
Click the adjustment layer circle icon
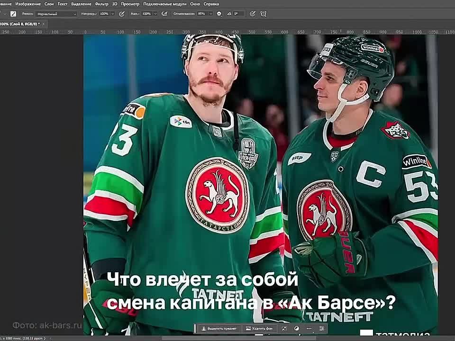click(x=296, y=329)
